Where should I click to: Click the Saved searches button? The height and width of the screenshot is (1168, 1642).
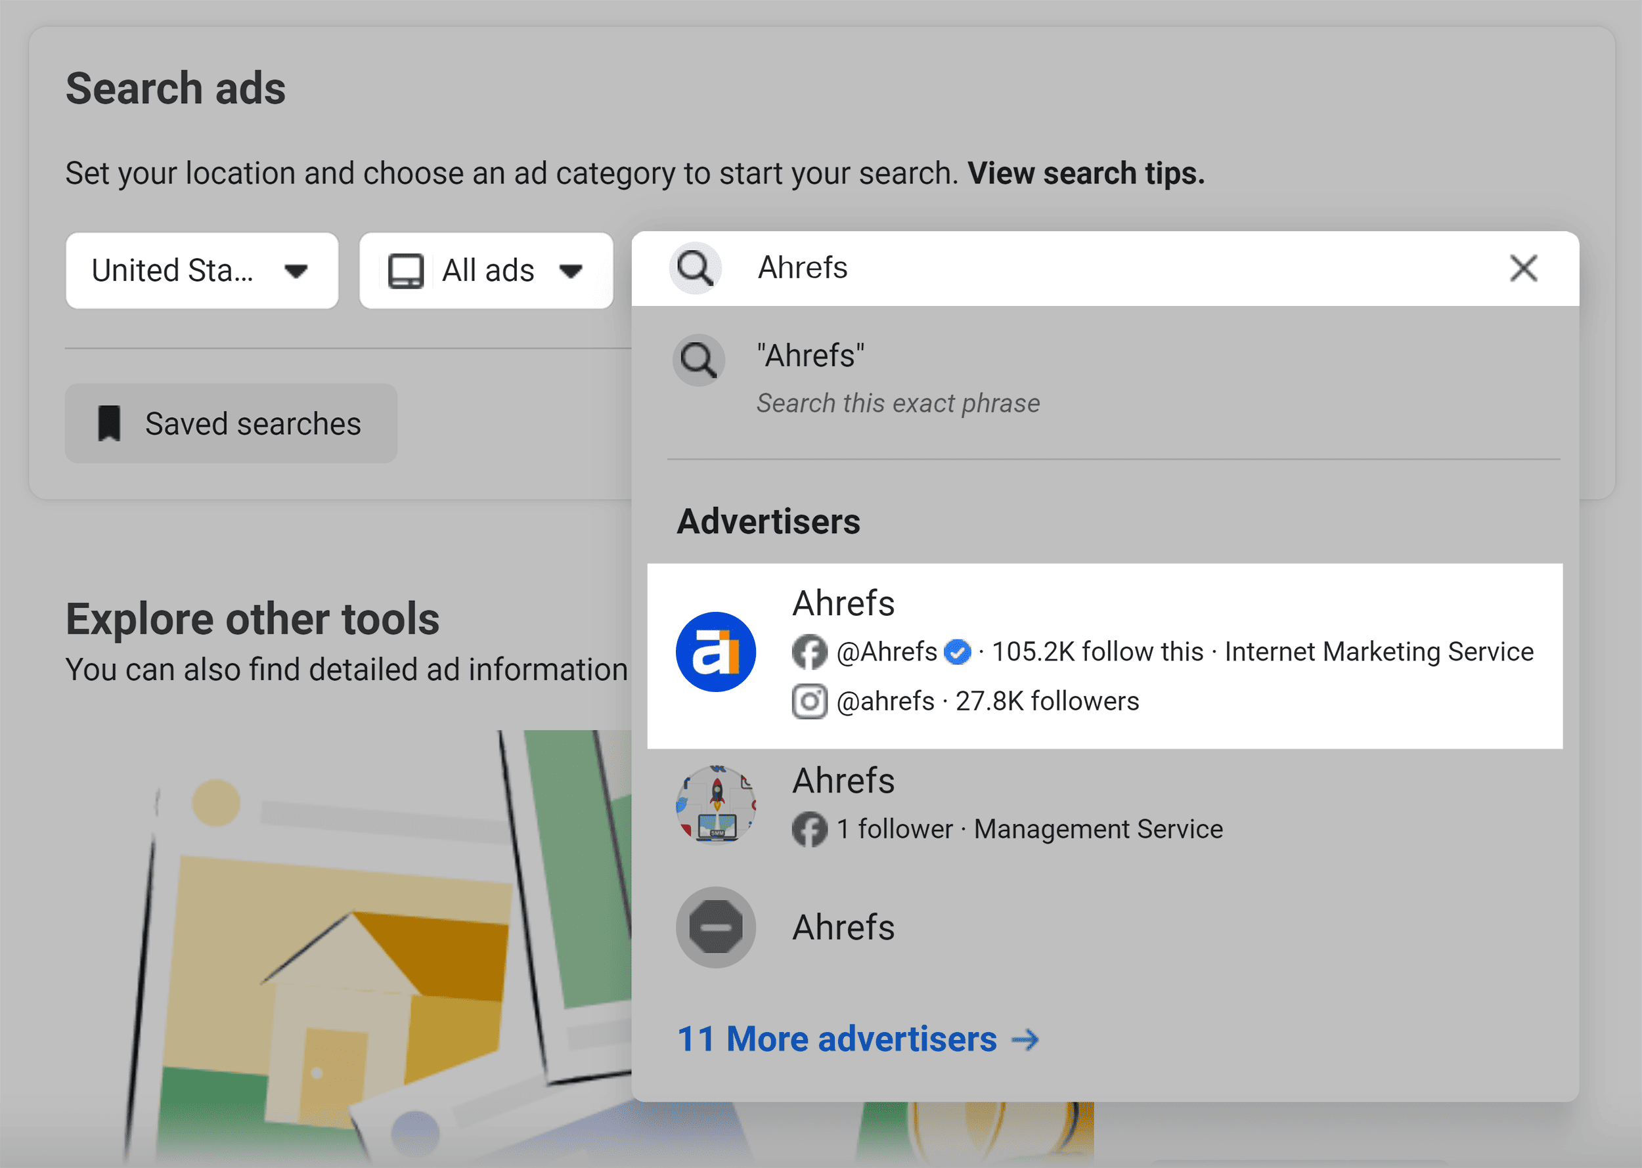pos(231,423)
